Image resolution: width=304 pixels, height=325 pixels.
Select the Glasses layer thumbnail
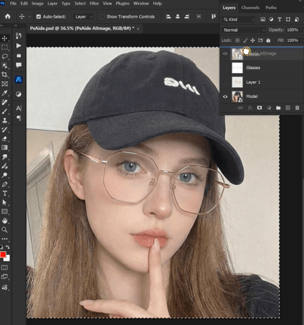(237, 68)
